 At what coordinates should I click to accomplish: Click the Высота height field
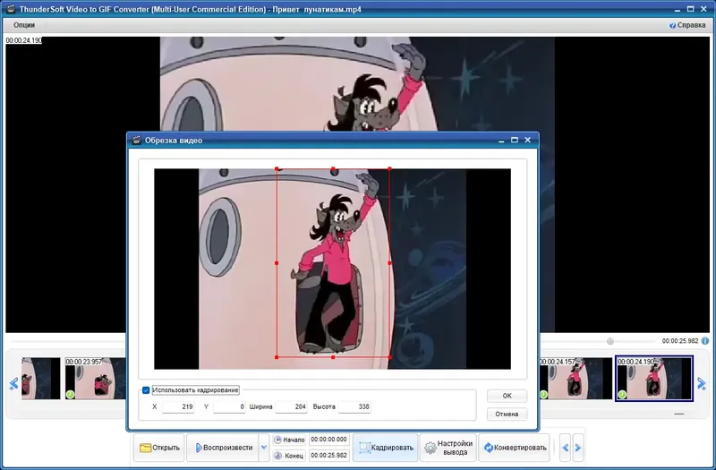[x=354, y=406]
